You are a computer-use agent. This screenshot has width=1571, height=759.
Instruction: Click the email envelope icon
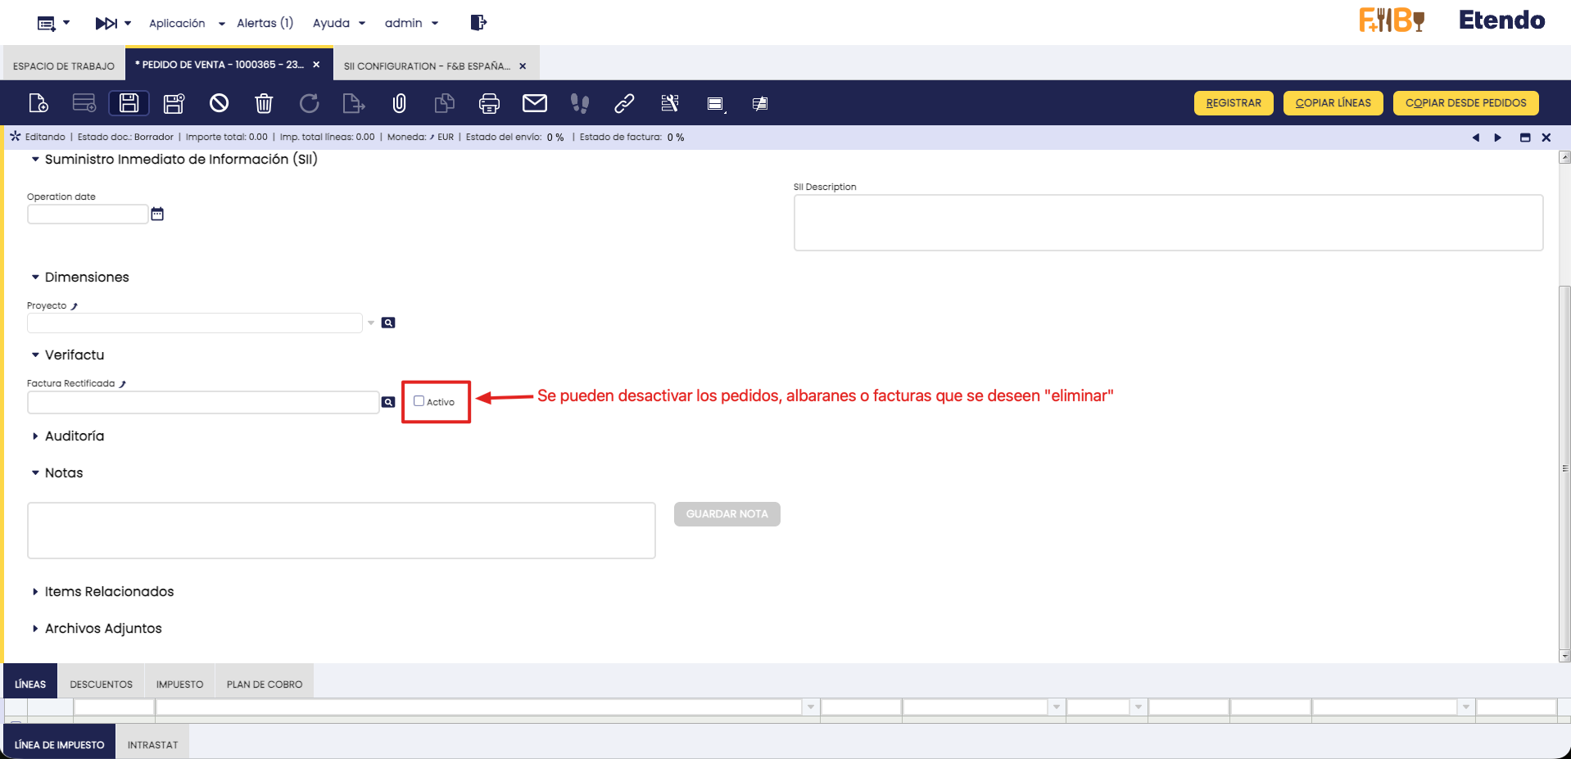(x=534, y=103)
